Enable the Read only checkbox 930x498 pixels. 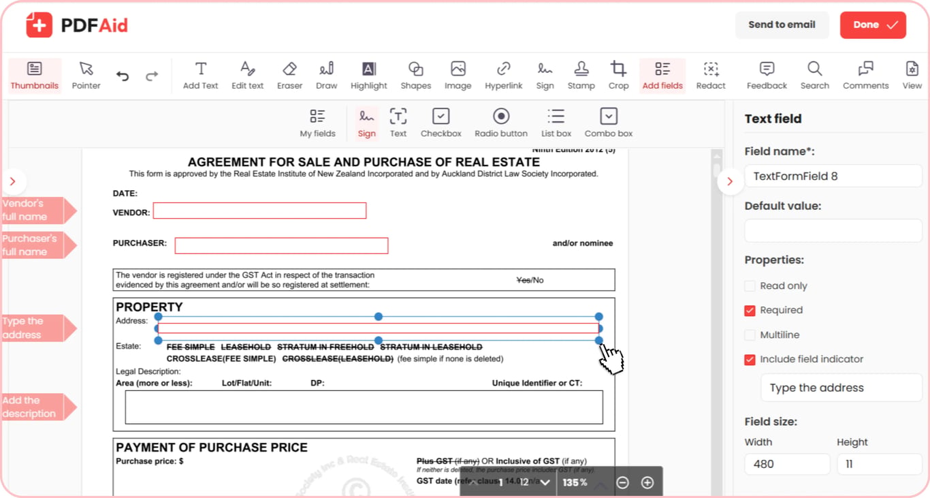click(x=750, y=286)
